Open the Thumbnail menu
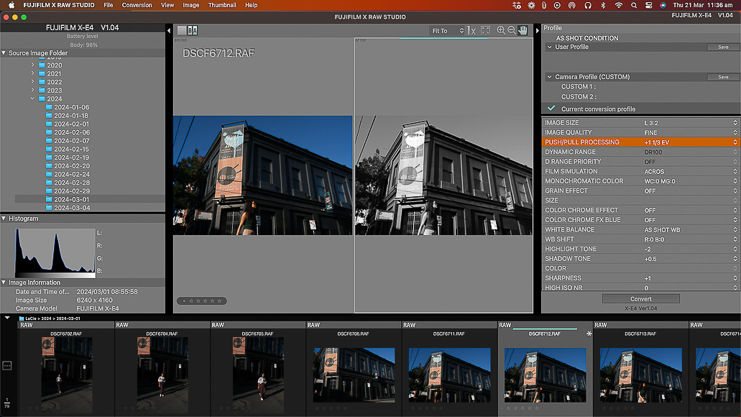 point(222,5)
